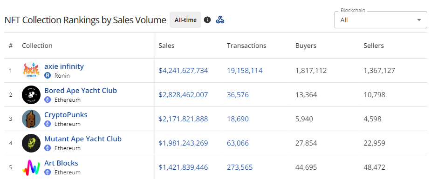The width and height of the screenshot is (431, 179).
Task: Click sales value $4,241,627,734
Action: click(x=183, y=71)
